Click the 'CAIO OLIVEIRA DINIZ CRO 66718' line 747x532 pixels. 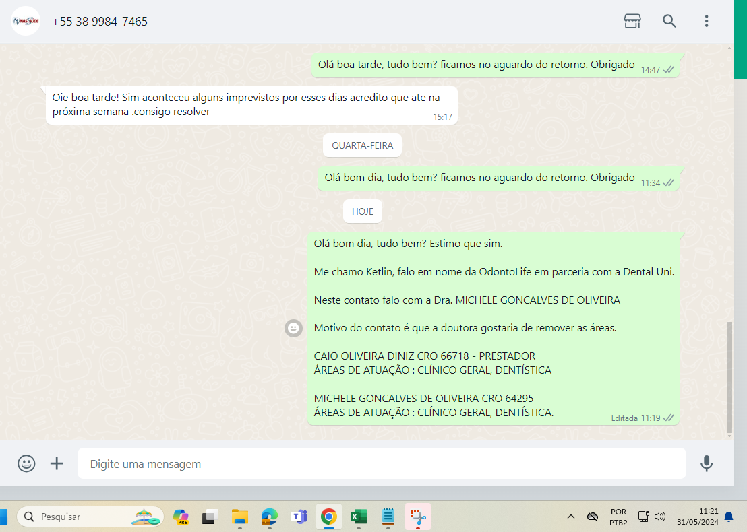pyautogui.click(x=425, y=356)
